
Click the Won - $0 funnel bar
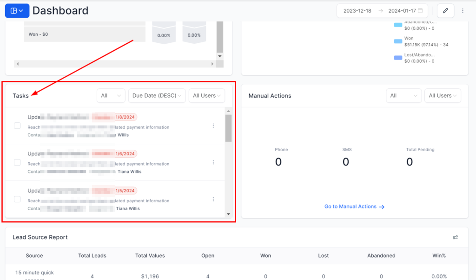point(85,34)
